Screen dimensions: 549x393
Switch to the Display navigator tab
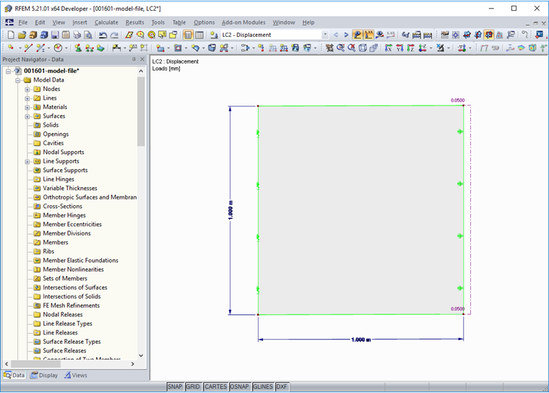click(x=44, y=375)
